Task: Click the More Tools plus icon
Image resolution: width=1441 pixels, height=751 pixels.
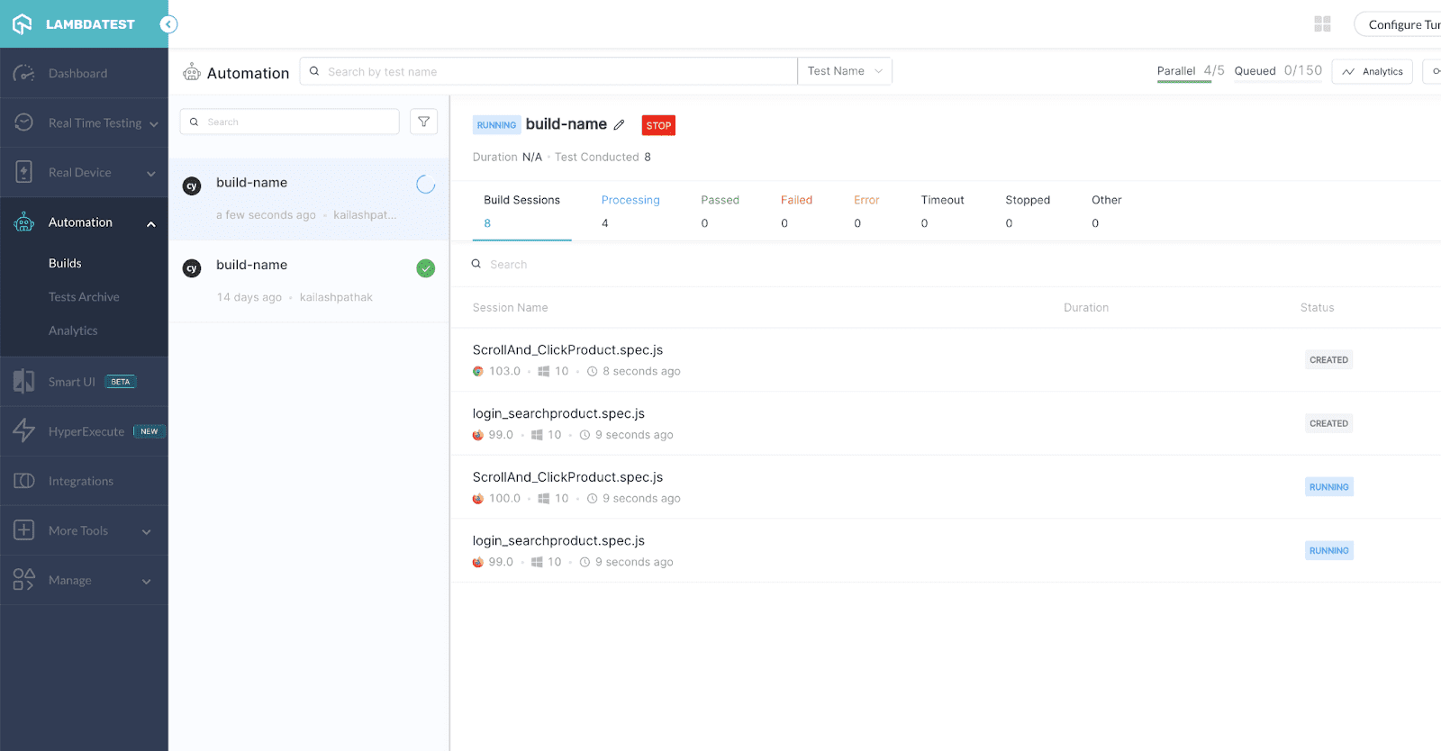Action: click(24, 529)
